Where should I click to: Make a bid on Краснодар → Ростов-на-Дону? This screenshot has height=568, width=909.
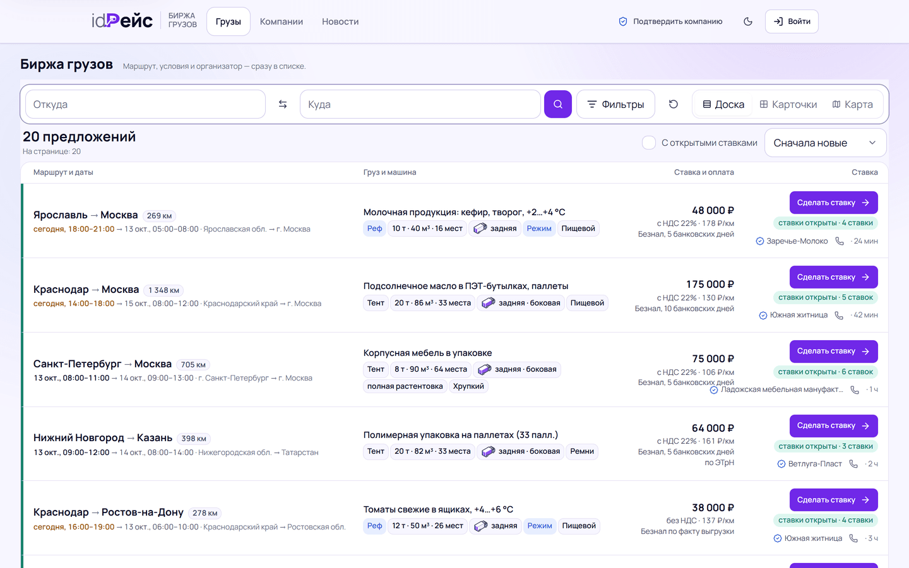(x=833, y=500)
